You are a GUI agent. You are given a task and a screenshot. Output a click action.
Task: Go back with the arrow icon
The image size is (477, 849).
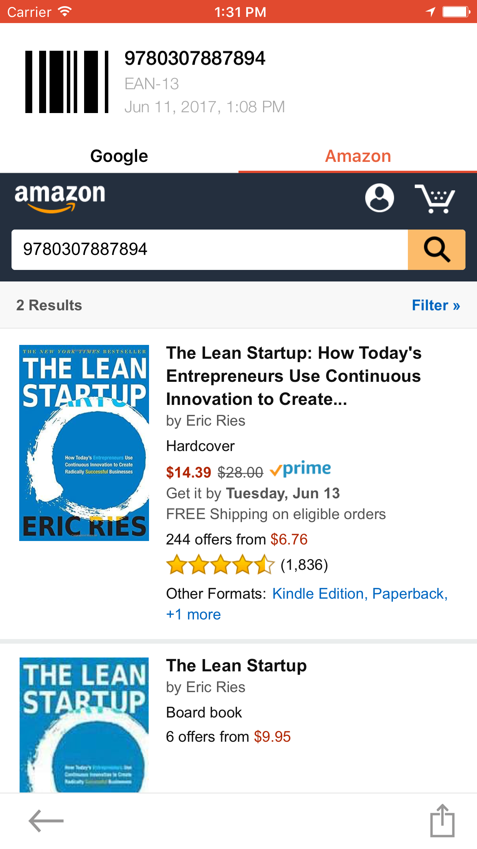coord(46,821)
